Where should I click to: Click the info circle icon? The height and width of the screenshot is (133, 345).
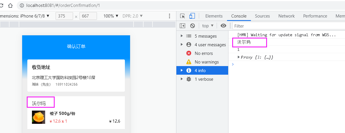pyautogui.click(x=188, y=70)
